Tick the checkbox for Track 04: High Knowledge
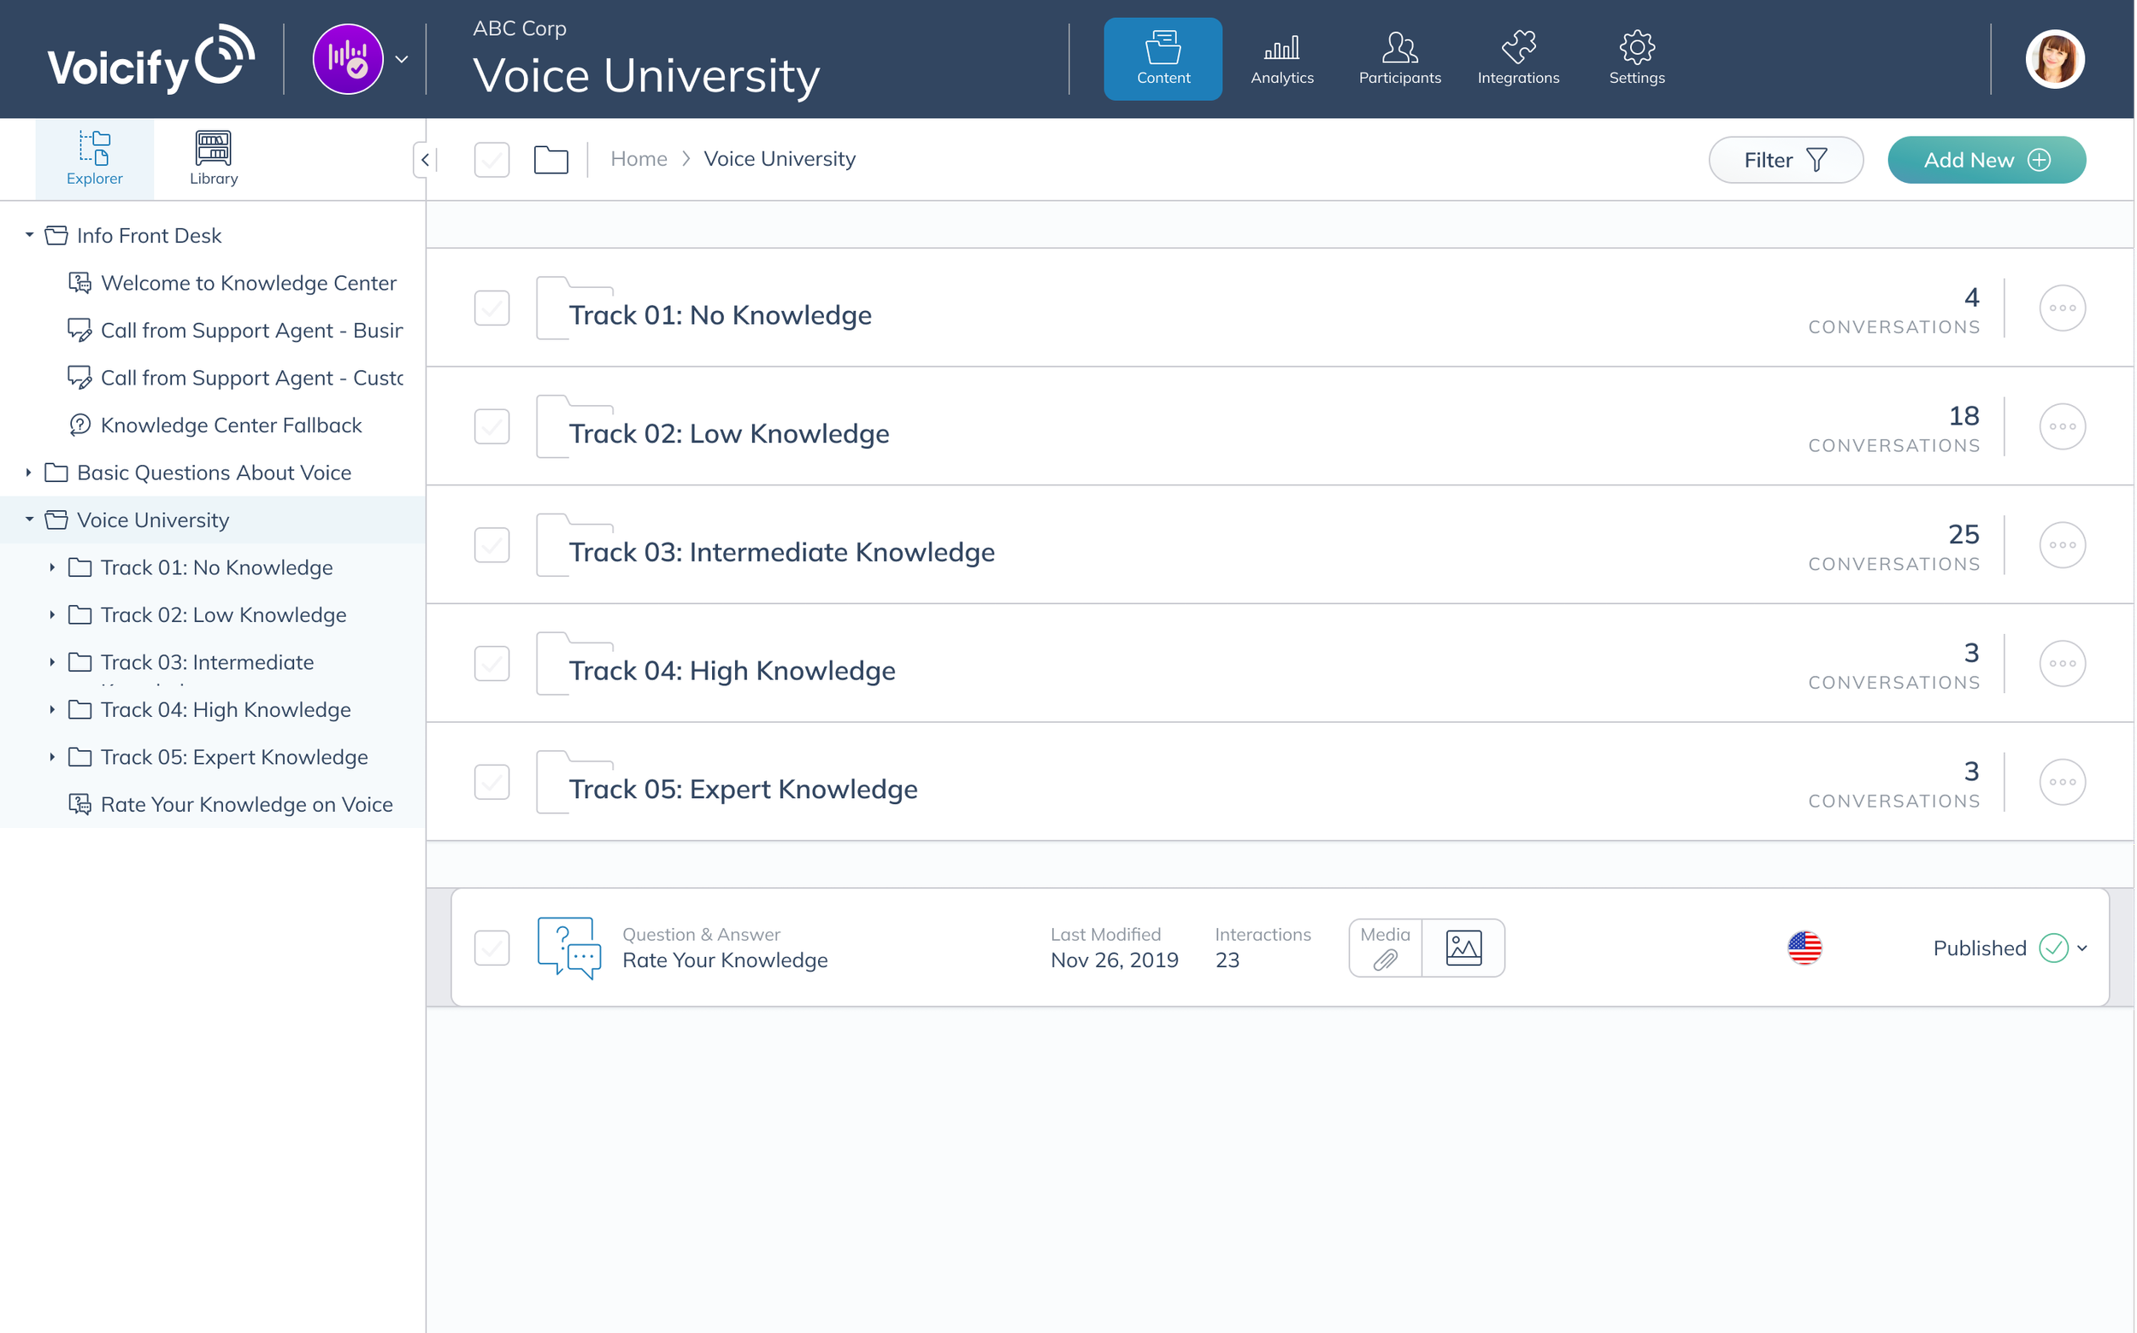The width and height of the screenshot is (2137, 1333). point(492,663)
